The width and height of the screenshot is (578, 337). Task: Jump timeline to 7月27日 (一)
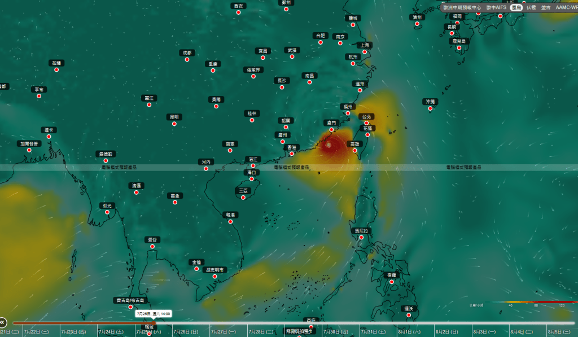pos(224,332)
